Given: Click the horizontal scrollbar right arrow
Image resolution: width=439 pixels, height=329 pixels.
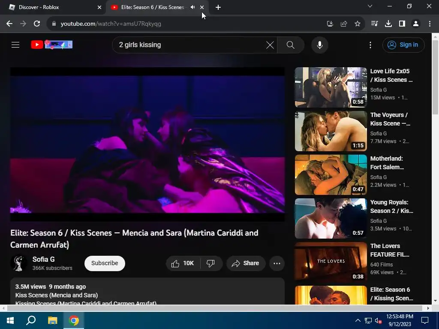Looking at the screenshot, I should click(x=428, y=308).
